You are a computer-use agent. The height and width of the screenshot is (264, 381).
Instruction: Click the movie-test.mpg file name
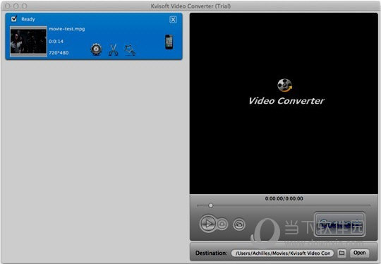coord(67,29)
